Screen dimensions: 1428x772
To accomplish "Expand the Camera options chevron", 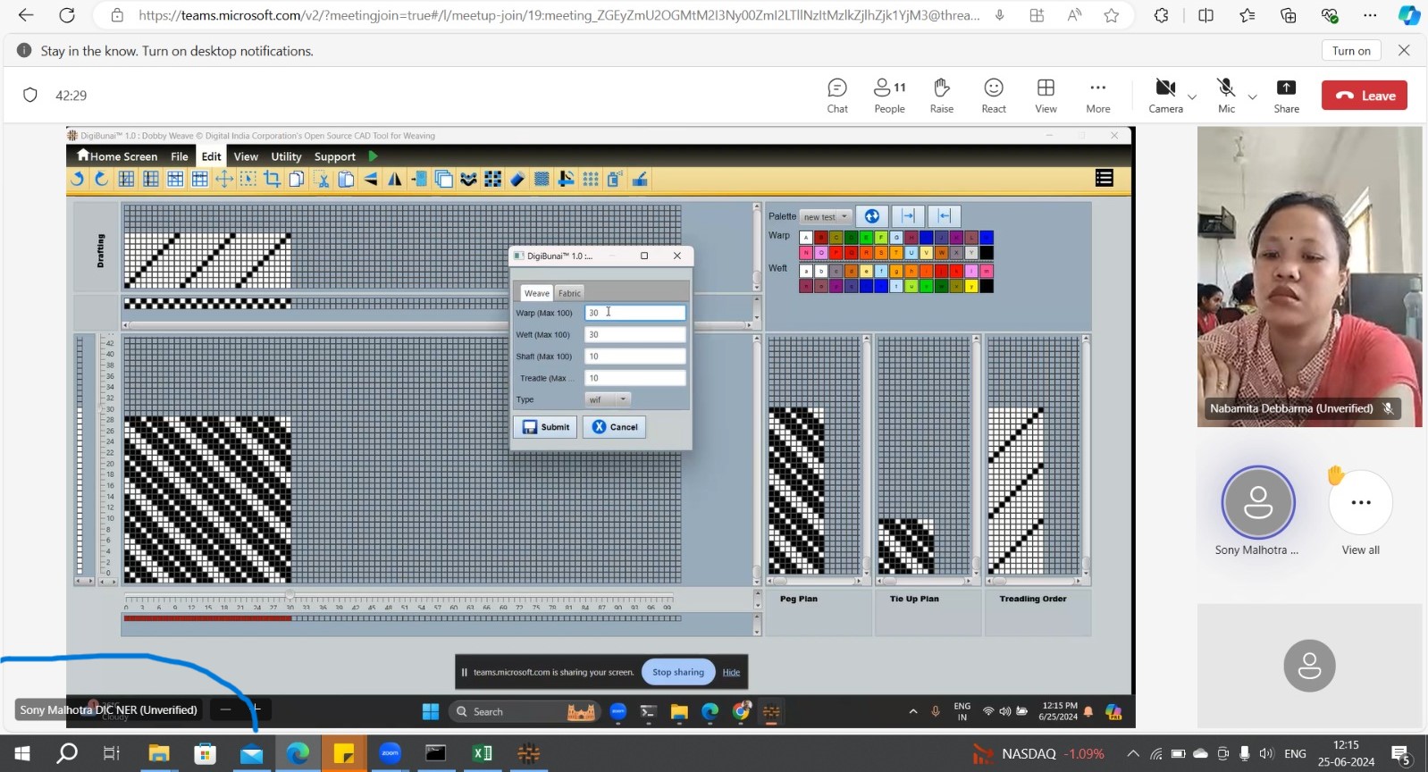I will coord(1192,96).
